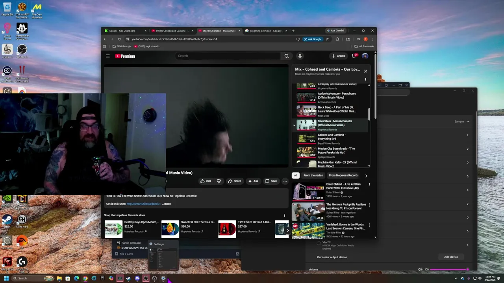Switch to Coheed and Cambria tab

pyautogui.click(x=171, y=31)
